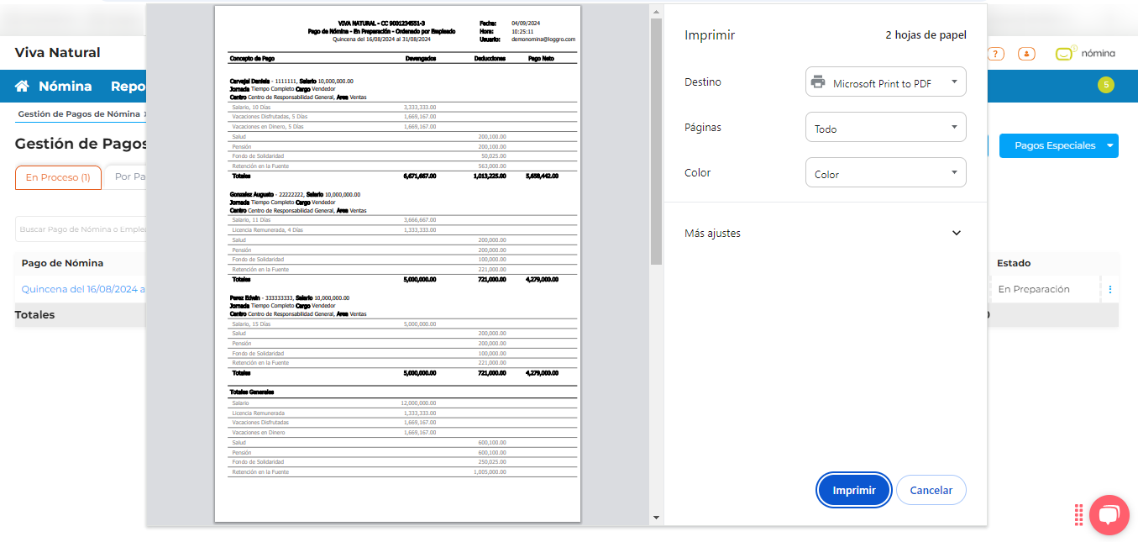This screenshot has height=542, width=1138.
Task: Click the green notification badge showing 5
Action: (x=1106, y=85)
